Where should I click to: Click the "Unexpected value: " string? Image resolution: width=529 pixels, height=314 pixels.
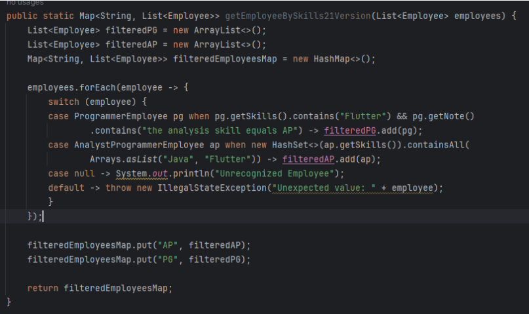click(321, 188)
